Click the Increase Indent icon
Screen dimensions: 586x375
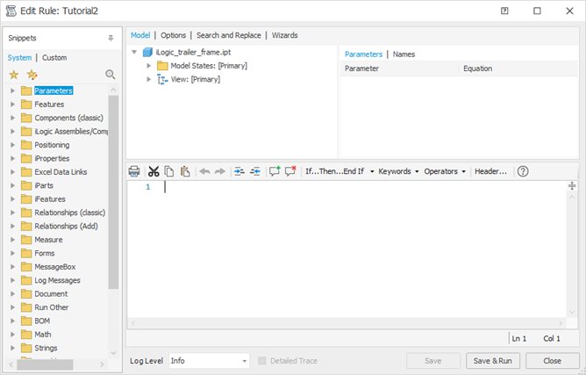click(x=239, y=171)
